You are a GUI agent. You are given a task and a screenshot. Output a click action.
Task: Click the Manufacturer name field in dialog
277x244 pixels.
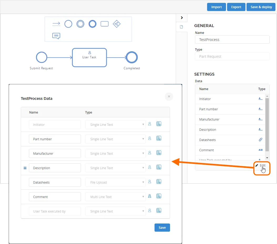[55, 153]
